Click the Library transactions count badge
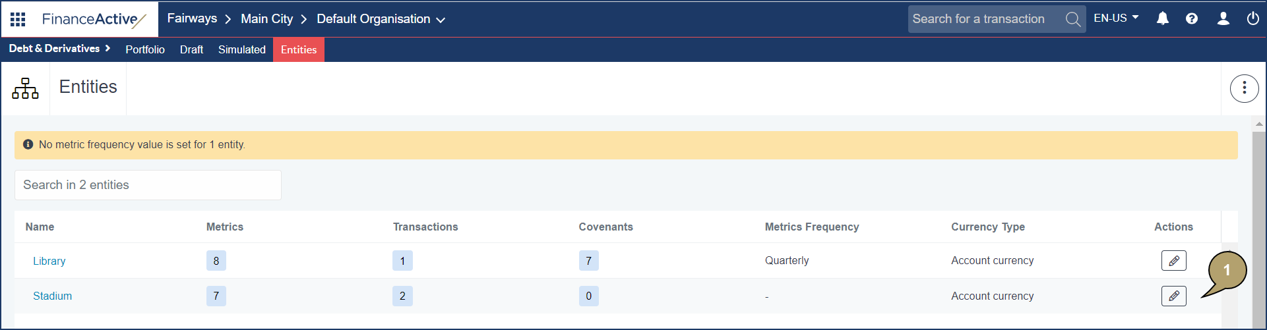This screenshot has width=1267, height=330. [x=402, y=261]
